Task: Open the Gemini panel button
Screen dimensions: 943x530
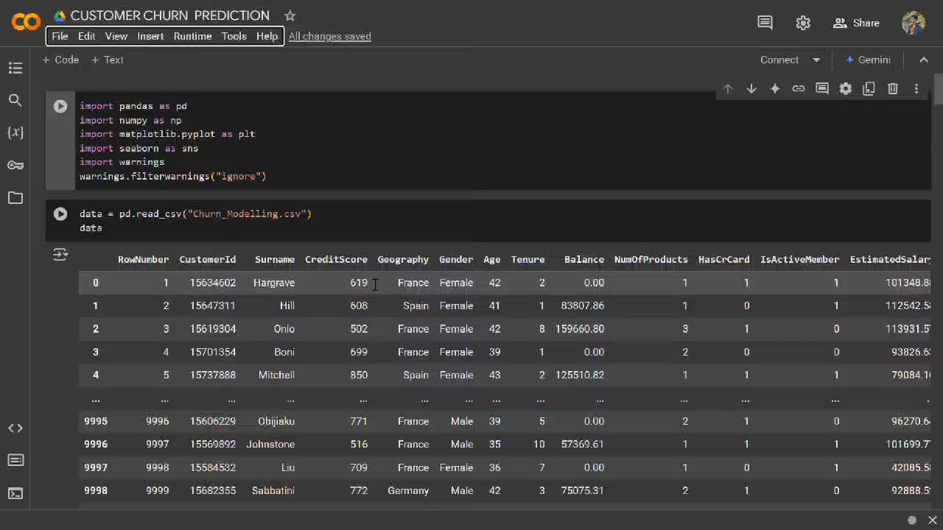Action: [x=868, y=60]
